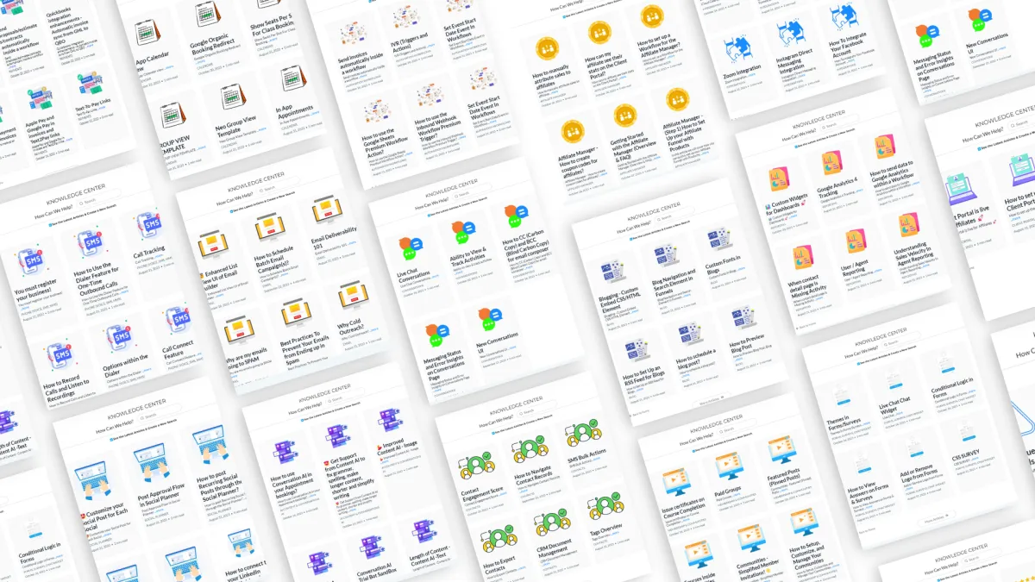The width and height of the screenshot is (1035, 582).
Task: Click the report icon above Google Analytics 4 Tracking
Action: (x=831, y=163)
